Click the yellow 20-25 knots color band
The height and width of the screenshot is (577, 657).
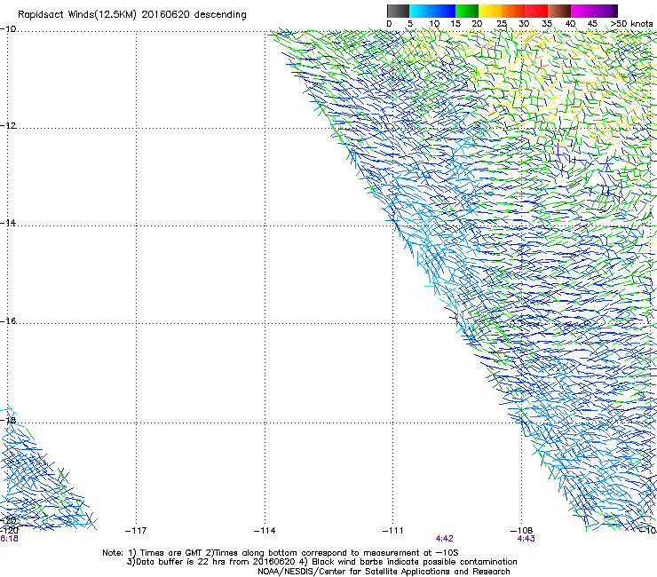pyautogui.click(x=490, y=11)
